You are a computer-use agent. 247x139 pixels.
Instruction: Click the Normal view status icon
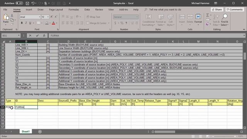pos(193,136)
